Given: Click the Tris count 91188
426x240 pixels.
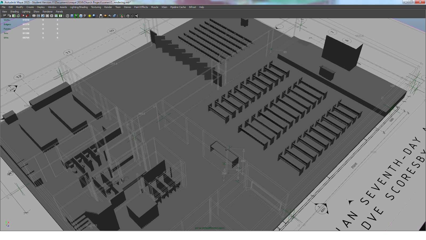Looking at the screenshot, I should [x=26, y=33].
